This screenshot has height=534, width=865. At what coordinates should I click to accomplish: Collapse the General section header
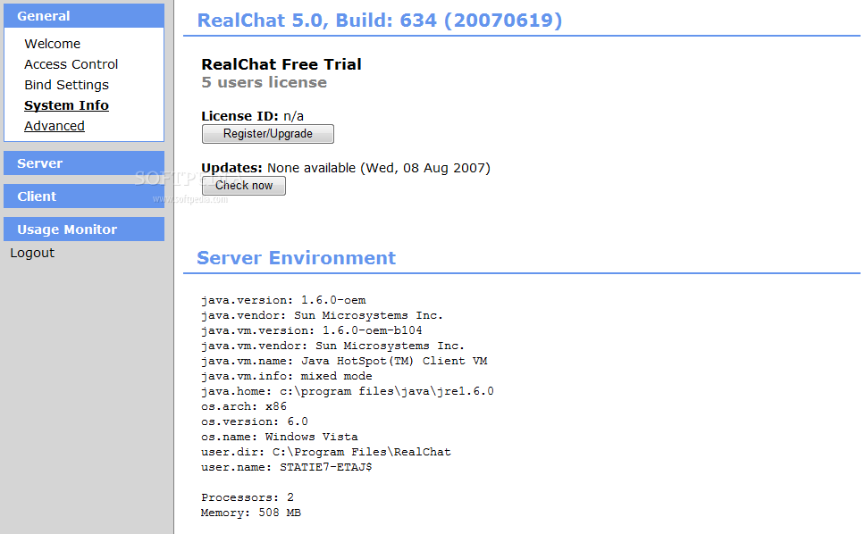tap(84, 16)
